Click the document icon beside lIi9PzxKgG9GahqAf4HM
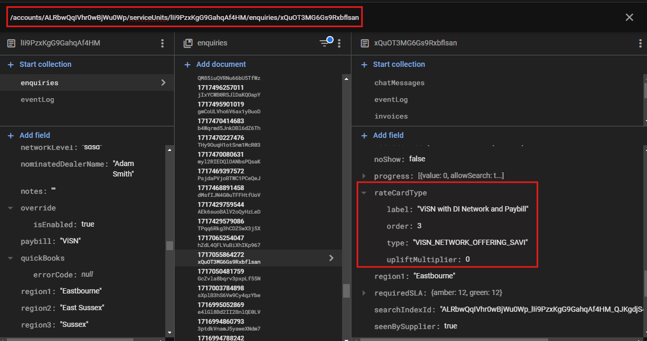The width and height of the screenshot is (647, 341). pos(11,43)
